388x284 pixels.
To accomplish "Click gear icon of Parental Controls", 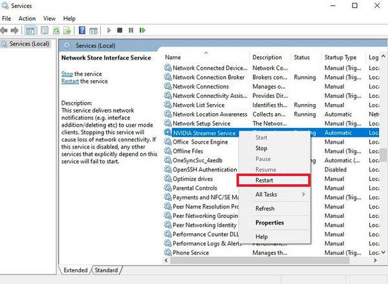I will [x=167, y=188].
